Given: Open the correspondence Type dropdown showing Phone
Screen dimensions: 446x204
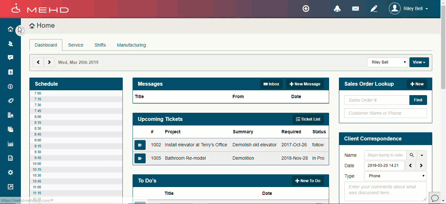Looking at the screenshot, I should point(395,176).
